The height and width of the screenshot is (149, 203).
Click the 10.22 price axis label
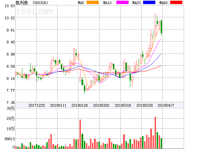click(x=10, y=18)
